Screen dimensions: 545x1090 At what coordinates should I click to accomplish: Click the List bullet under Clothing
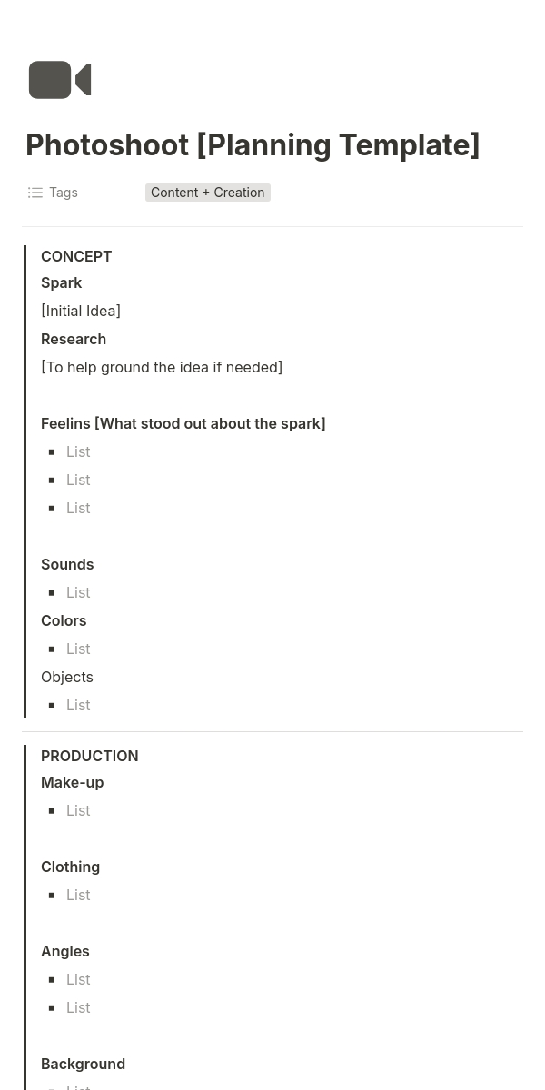point(78,895)
